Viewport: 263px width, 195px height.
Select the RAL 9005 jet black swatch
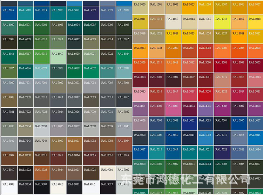(x=42, y=187)
